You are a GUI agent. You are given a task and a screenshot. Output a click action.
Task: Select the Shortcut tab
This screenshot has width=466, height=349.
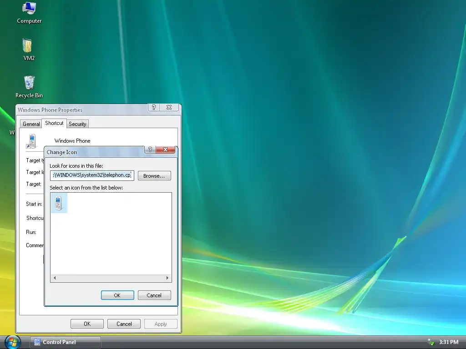[x=54, y=123]
